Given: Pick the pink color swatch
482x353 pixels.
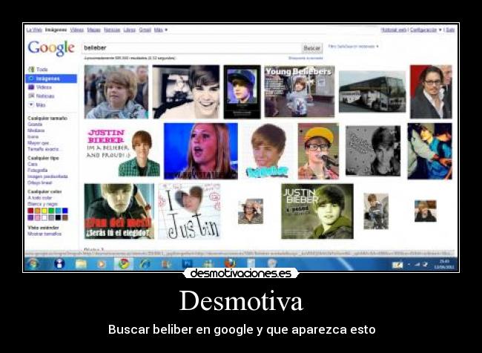Looking at the screenshot, I should pos(38,218).
